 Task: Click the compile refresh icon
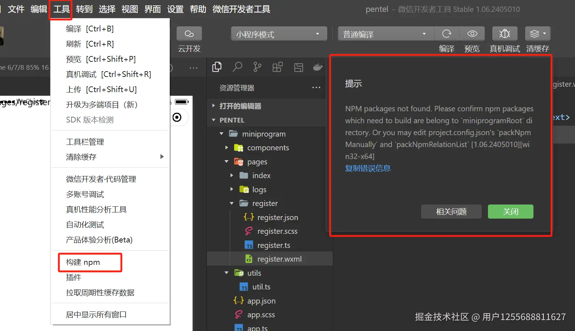[447, 34]
